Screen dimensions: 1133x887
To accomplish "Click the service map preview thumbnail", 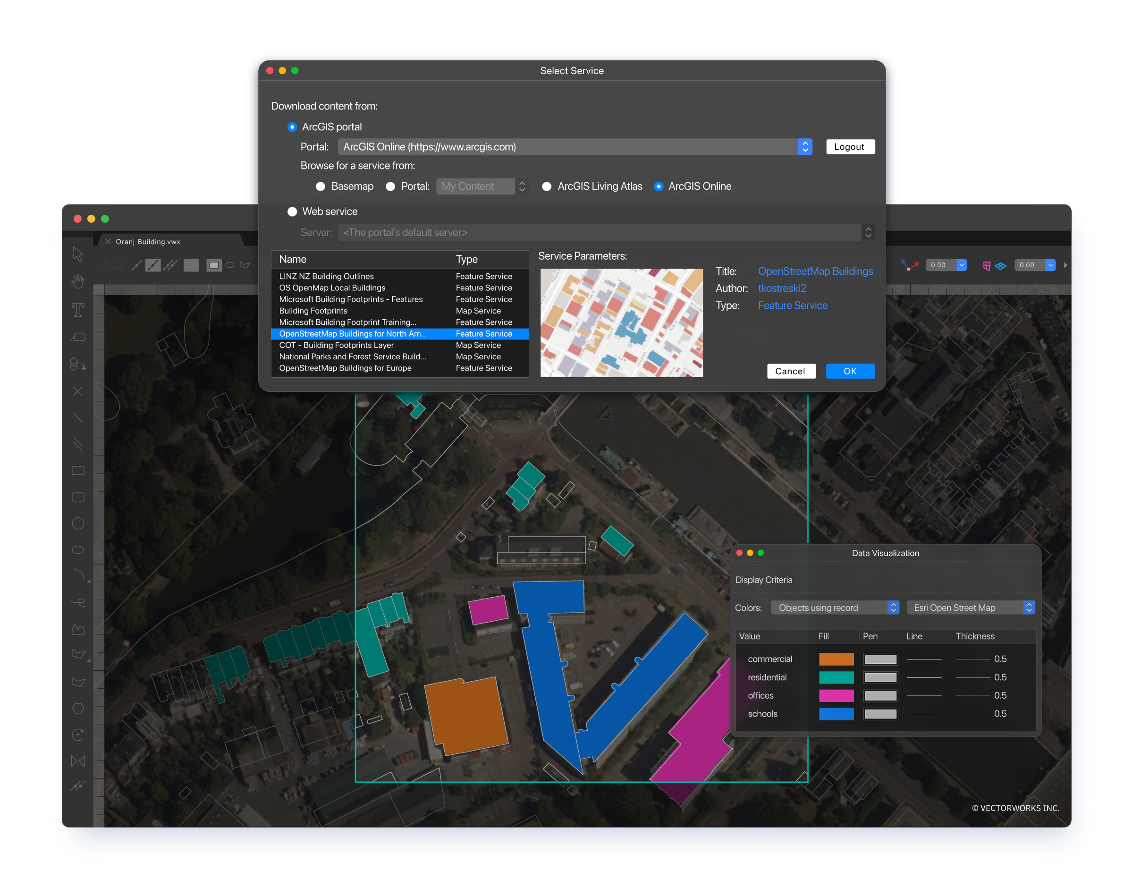I will 621,322.
